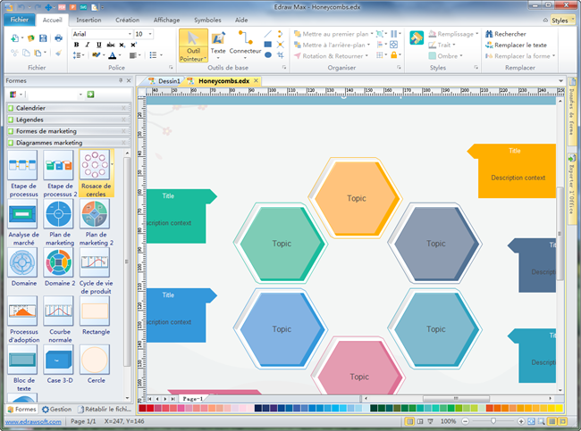581x431 pixels.
Task: Choose the Bloc de texte shape
Action: pos(23,368)
